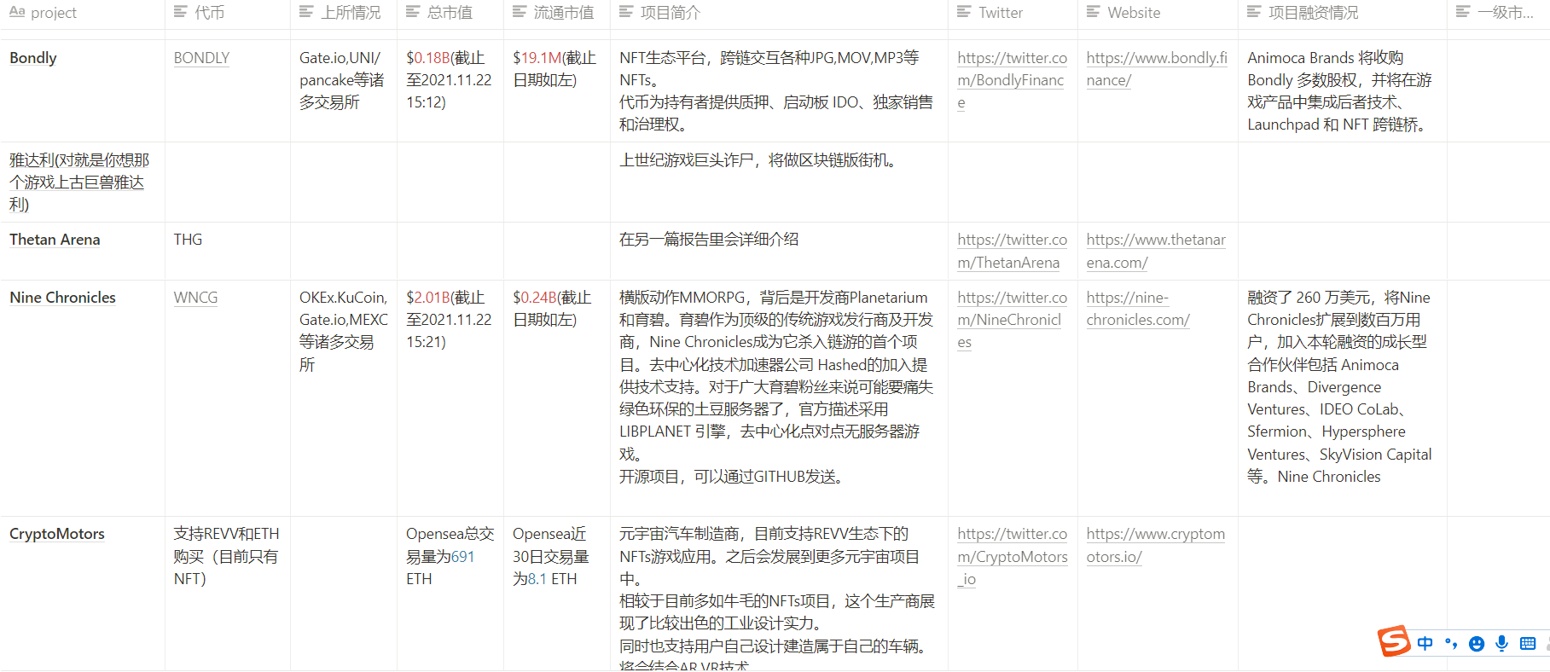Image resolution: width=1550 pixels, height=672 pixels.
Task: Select Bondly's NFT生态平台 description cell
Action: point(779,90)
